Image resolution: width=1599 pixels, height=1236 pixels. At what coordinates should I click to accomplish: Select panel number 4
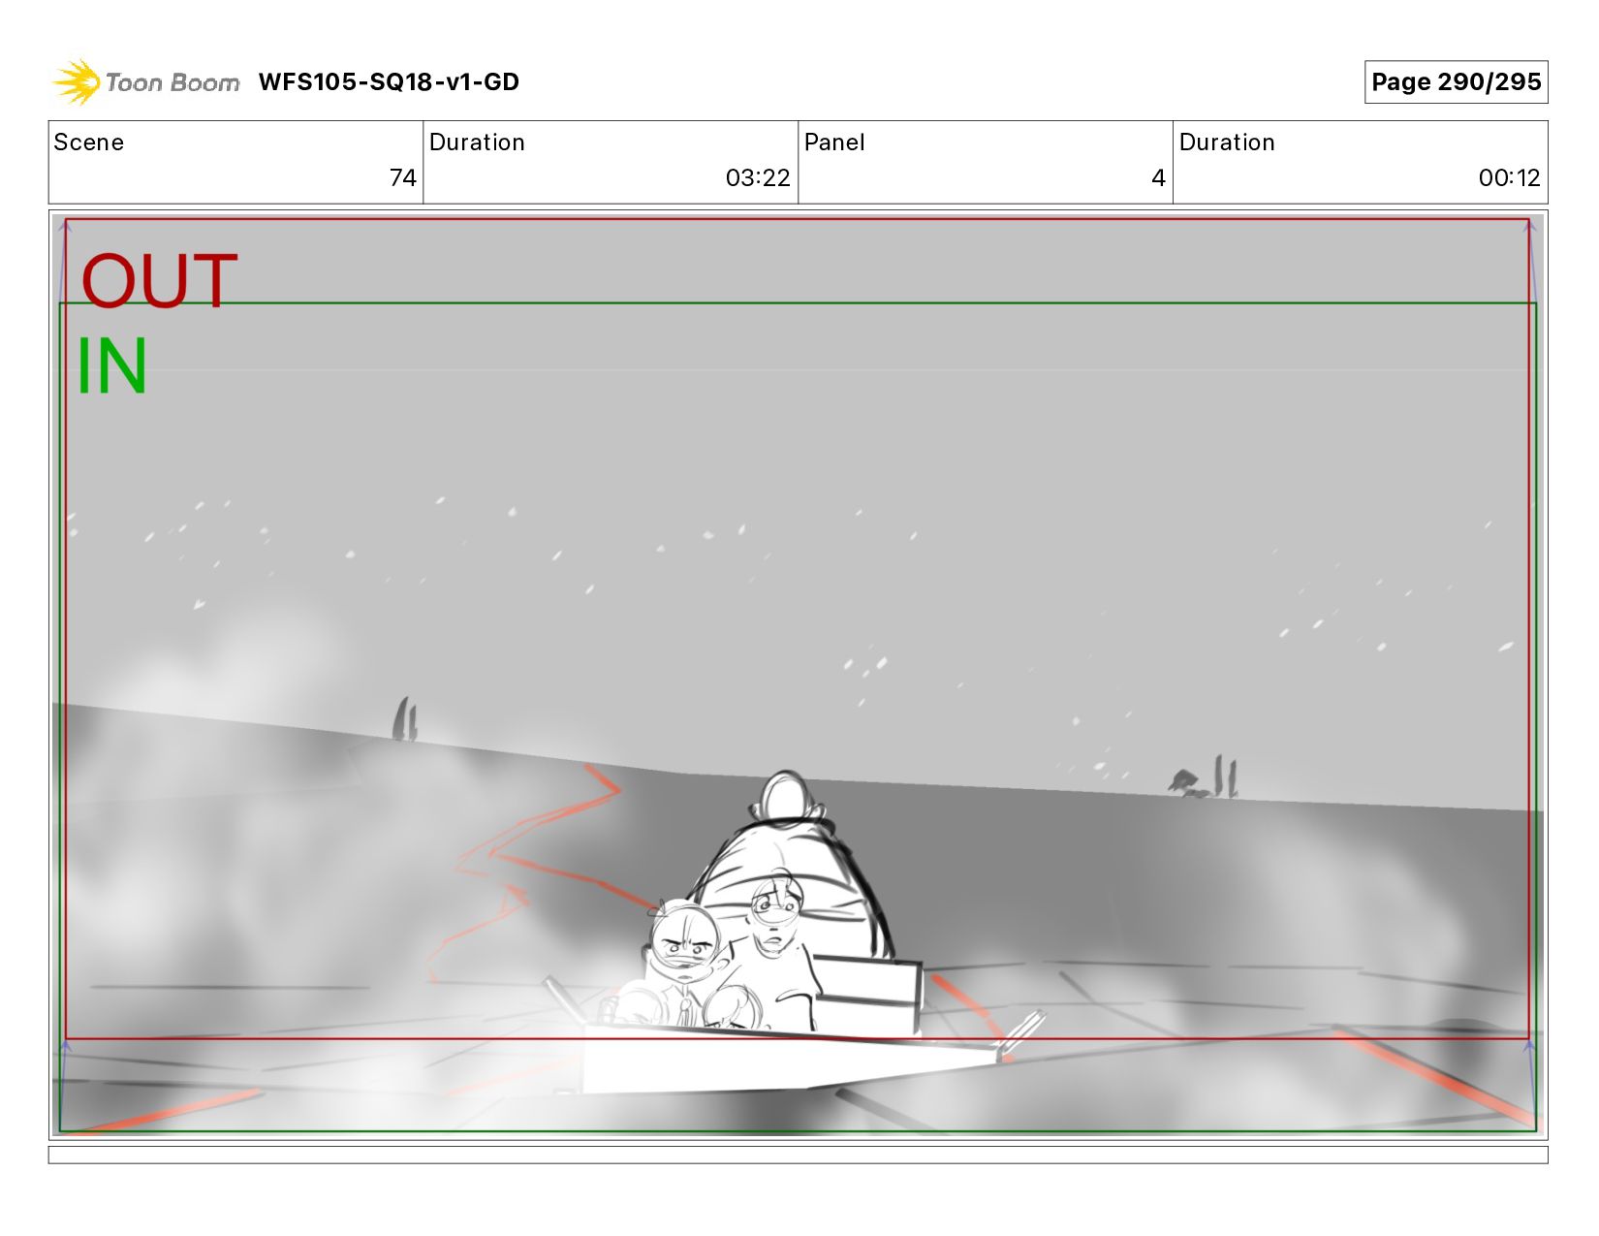[x=1158, y=178]
